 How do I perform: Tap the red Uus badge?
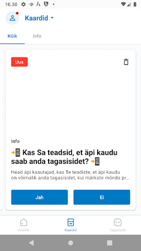[19, 62]
